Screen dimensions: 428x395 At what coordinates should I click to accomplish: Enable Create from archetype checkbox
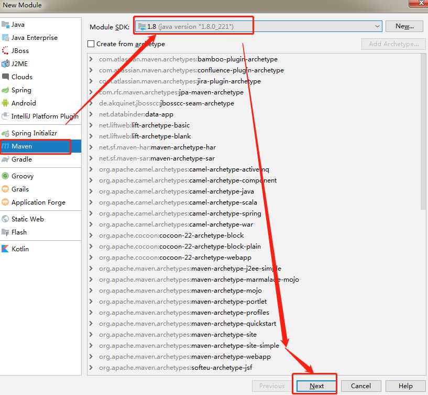[x=91, y=44]
